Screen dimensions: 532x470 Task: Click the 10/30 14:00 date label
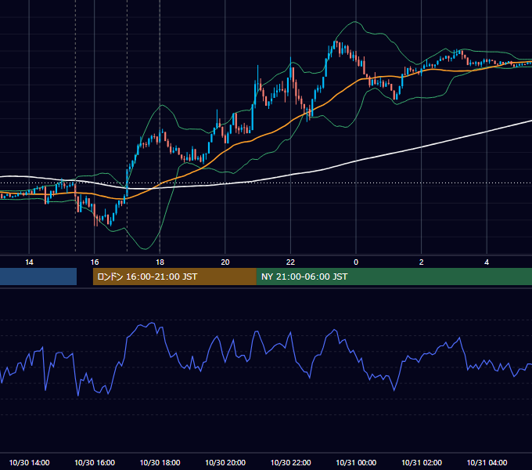(29, 462)
